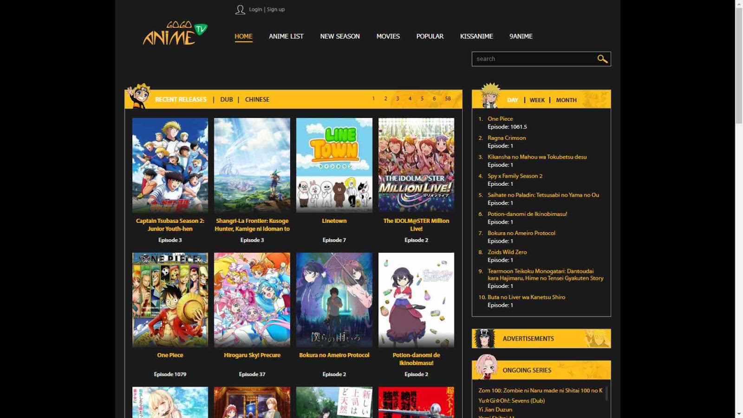This screenshot has height=418, width=743.
Task: Open Hirogaru Sky! Precure poster thumbnail
Action: [252, 300]
